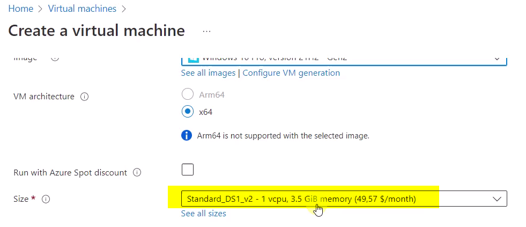Screen dimensions: 526x227
Task: Open the Standard_DS1_v2 size dropdown
Action: [x=344, y=199]
